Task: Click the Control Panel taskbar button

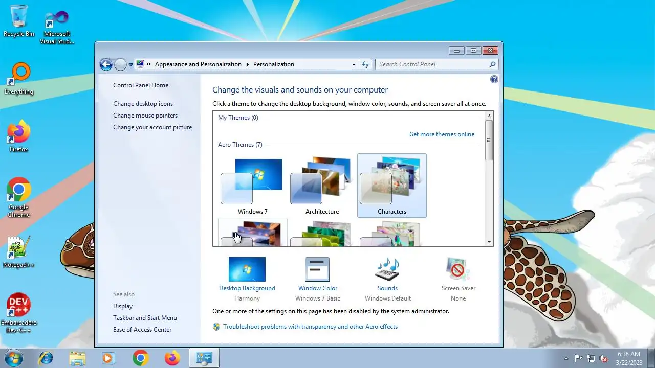Action: point(204,358)
